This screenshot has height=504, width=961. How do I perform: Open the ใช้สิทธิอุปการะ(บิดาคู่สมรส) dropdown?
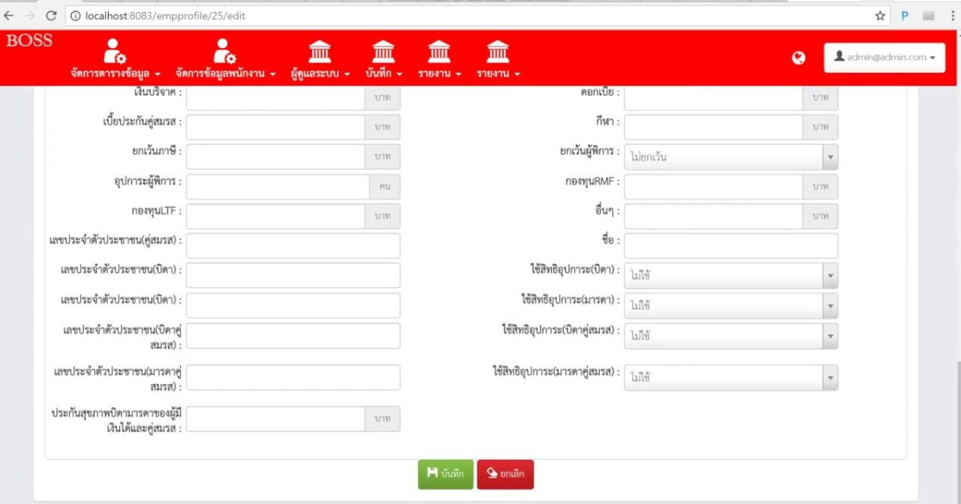(x=731, y=336)
